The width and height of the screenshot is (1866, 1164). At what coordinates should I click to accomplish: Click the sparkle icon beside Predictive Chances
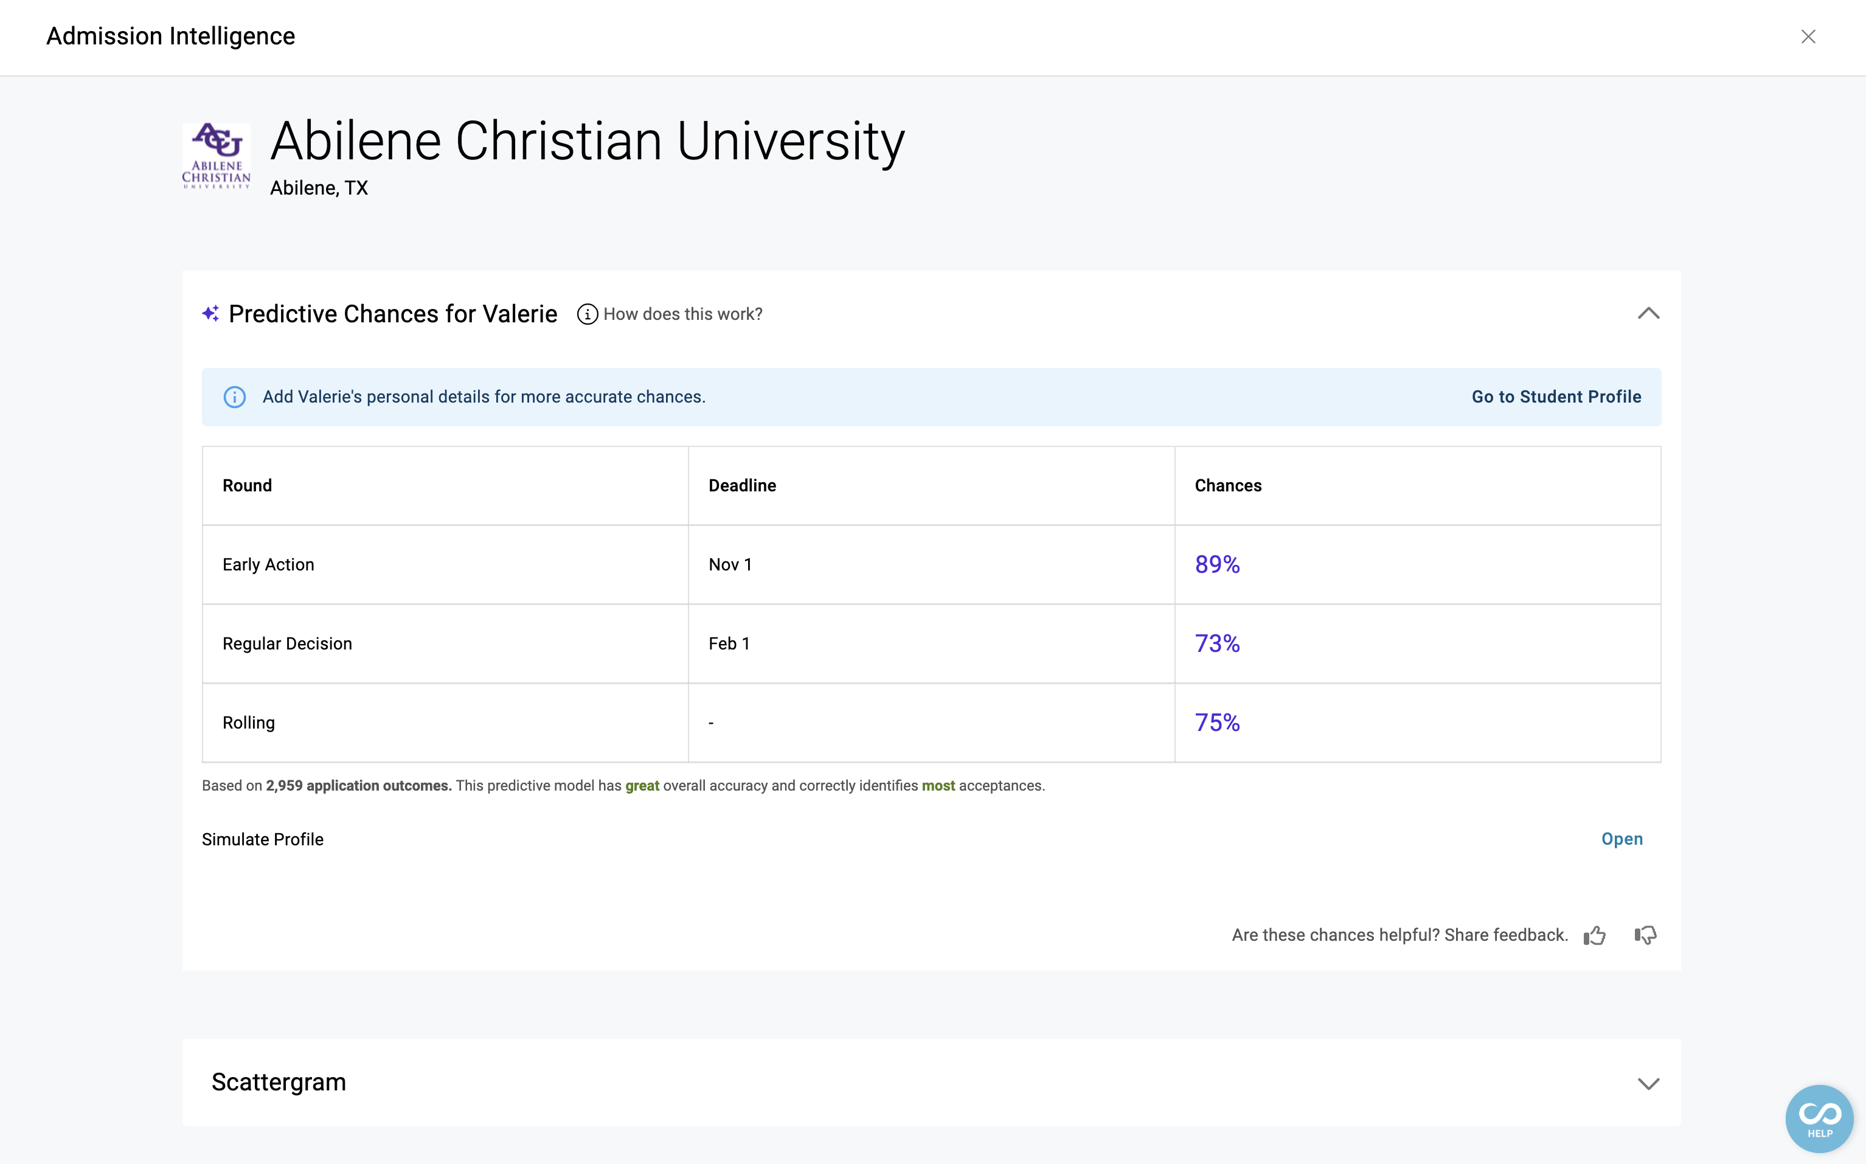211,314
